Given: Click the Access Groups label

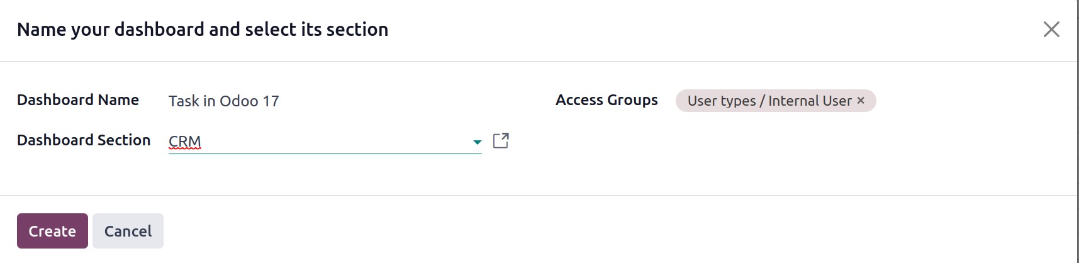Looking at the screenshot, I should 607,100.
